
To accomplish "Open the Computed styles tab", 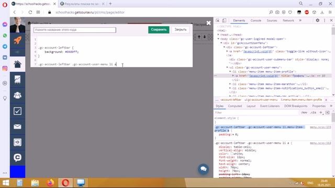I will [235, 106].
